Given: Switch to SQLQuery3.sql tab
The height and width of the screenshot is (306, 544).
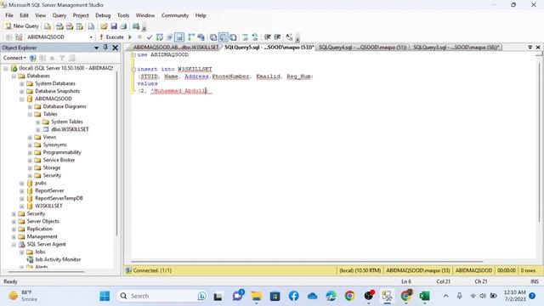Looking at the screenshot, I should click(456, 48).
